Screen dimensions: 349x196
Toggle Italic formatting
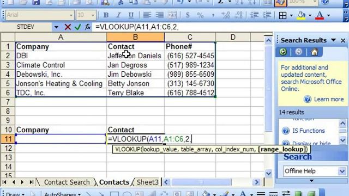pos(118,15)
